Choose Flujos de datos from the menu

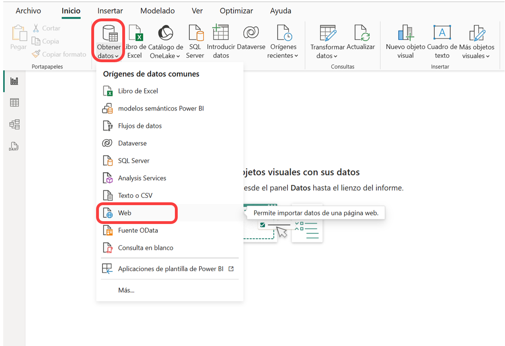[170, 126]
